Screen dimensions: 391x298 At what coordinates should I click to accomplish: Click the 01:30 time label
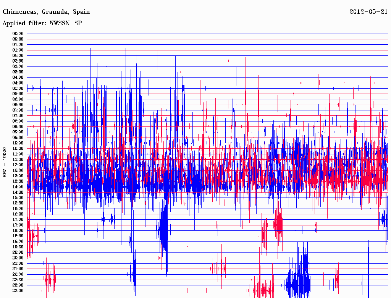click(18, 50)
